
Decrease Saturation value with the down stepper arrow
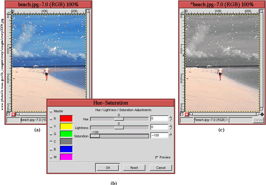170,137
